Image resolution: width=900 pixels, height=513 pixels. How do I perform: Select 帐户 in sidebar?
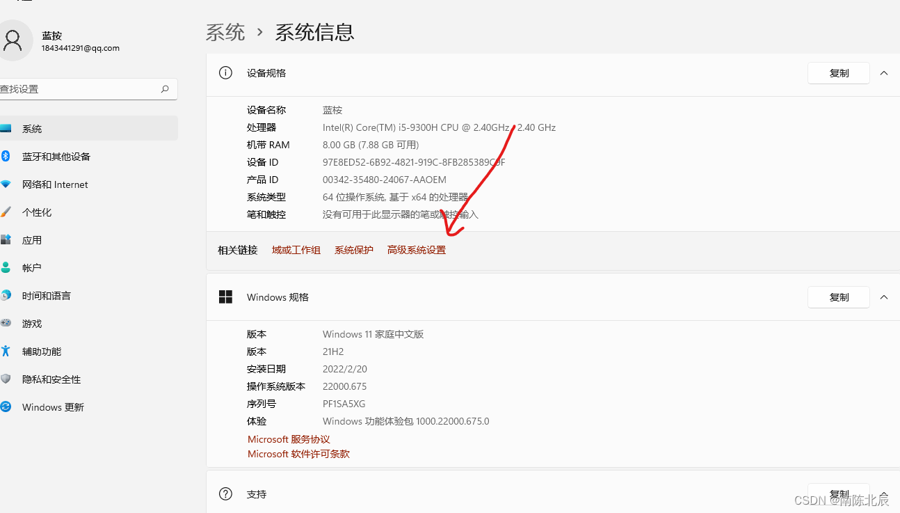tap(88, 267)
